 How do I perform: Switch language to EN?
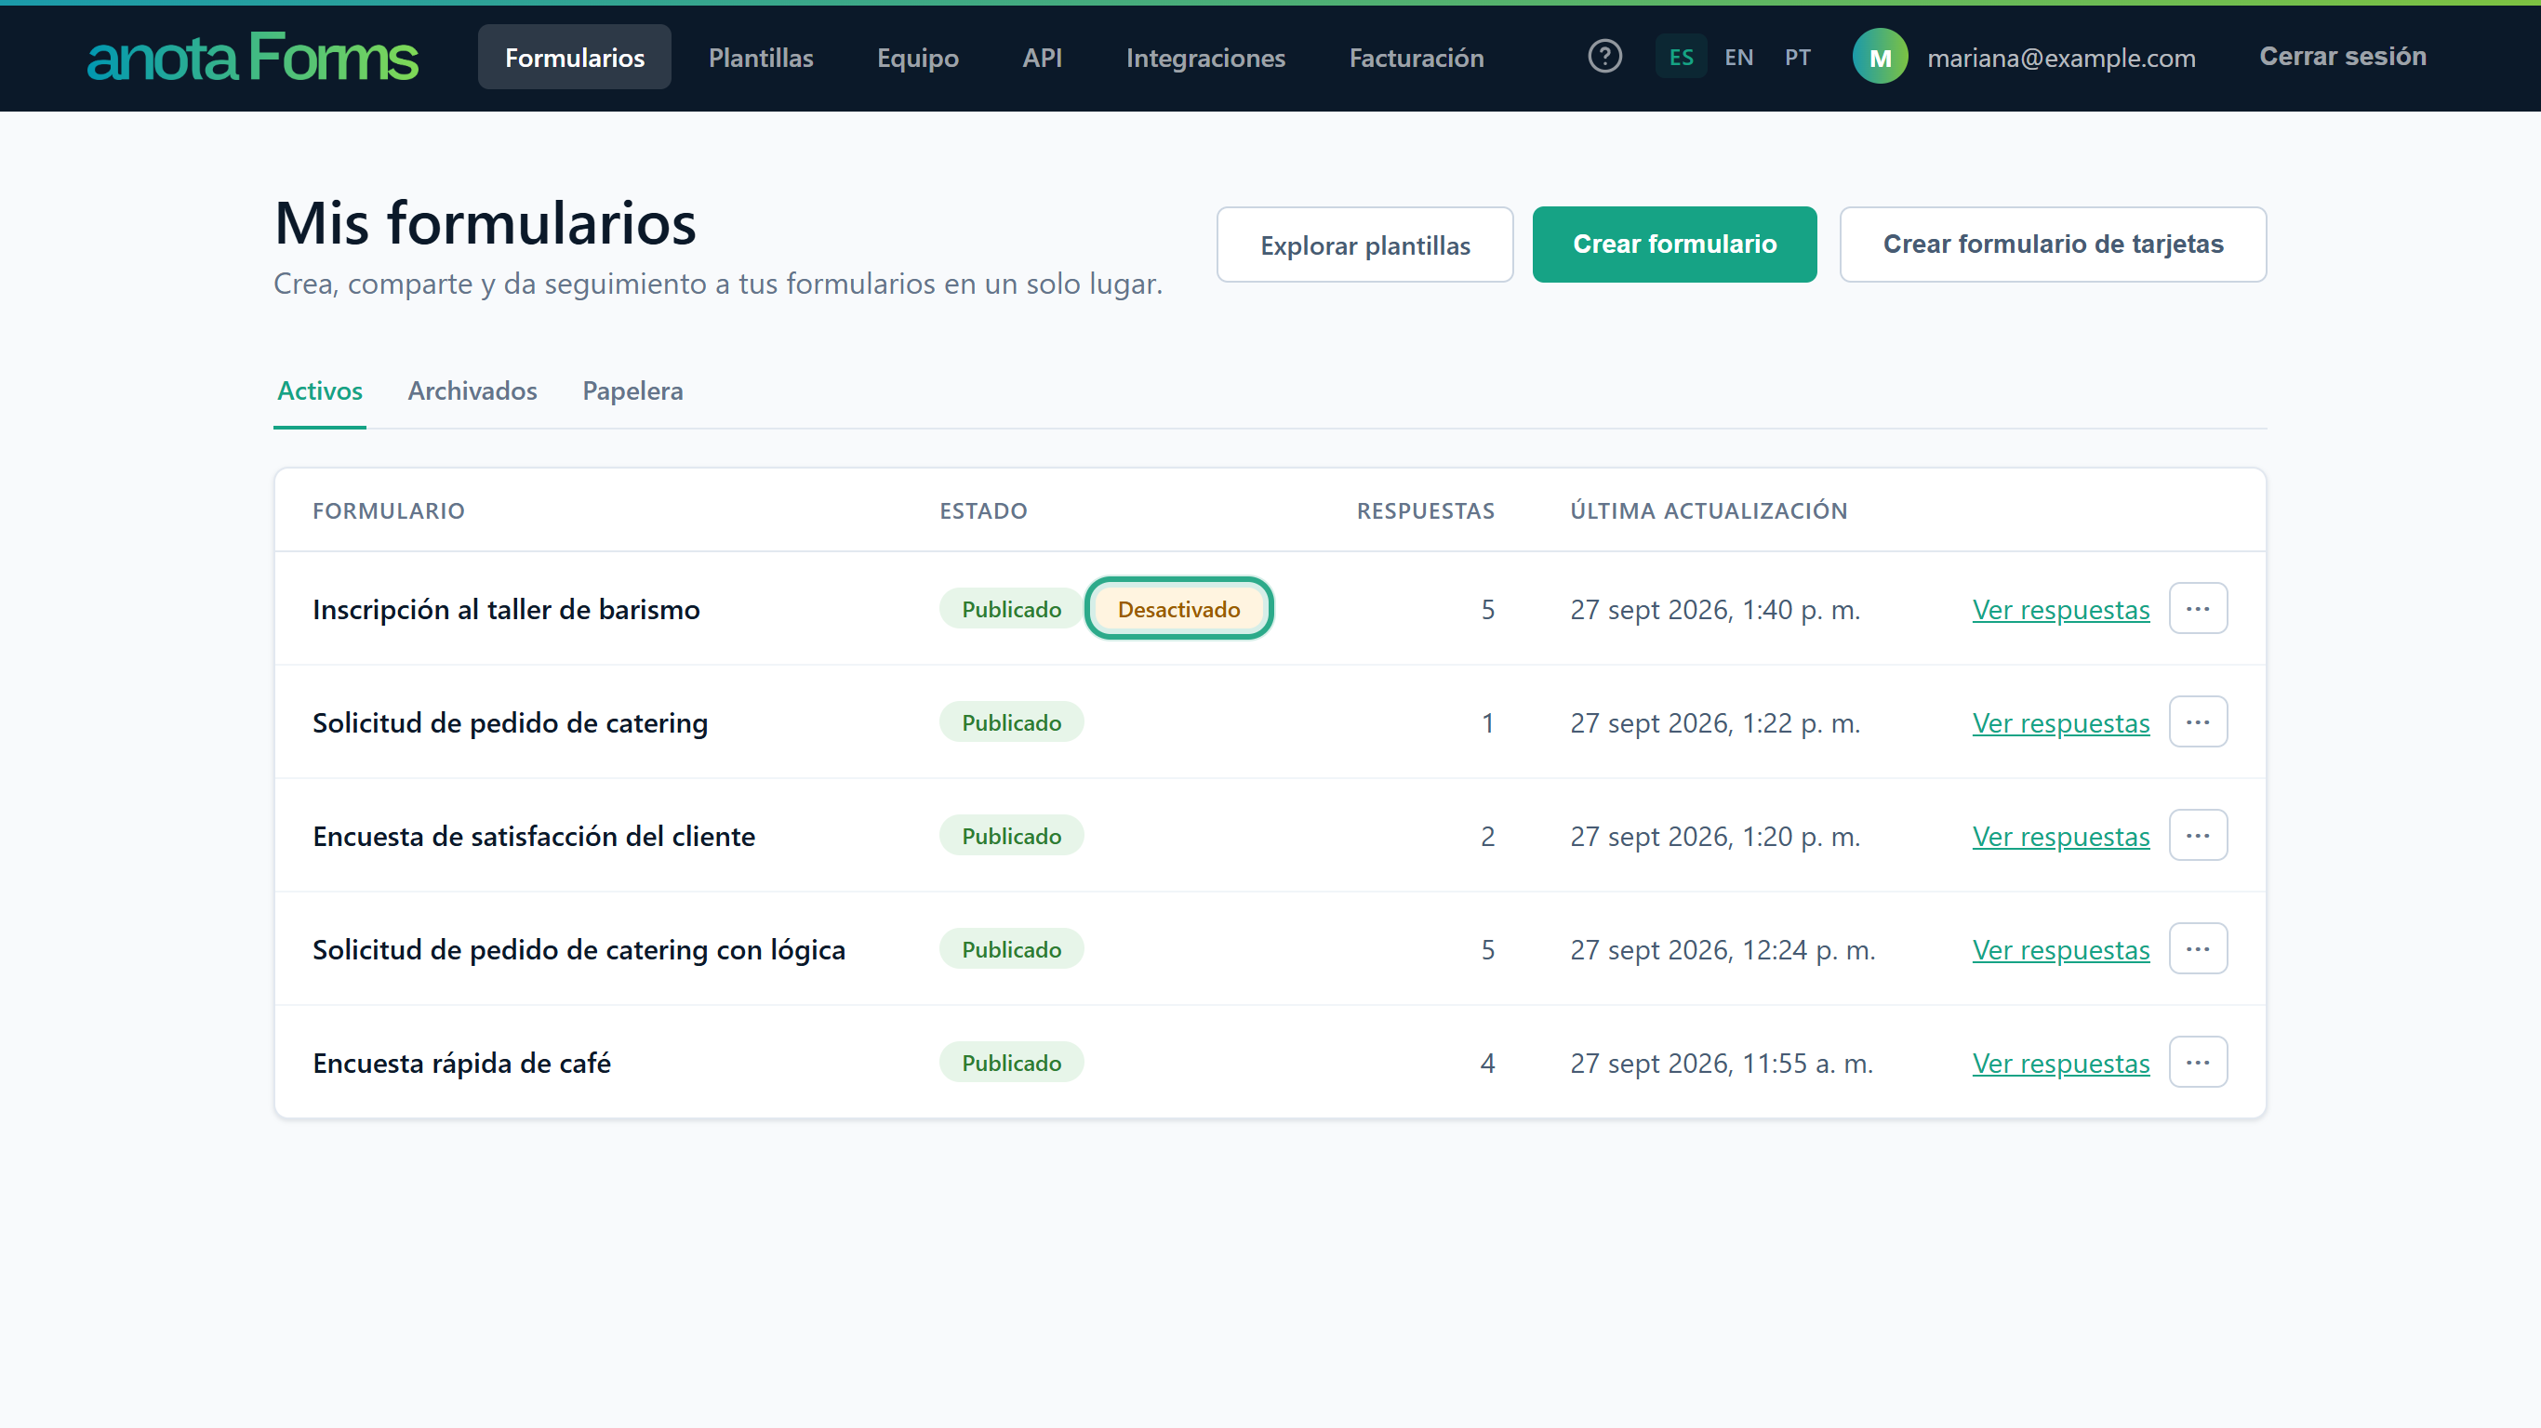click(x=1739, y=58)
